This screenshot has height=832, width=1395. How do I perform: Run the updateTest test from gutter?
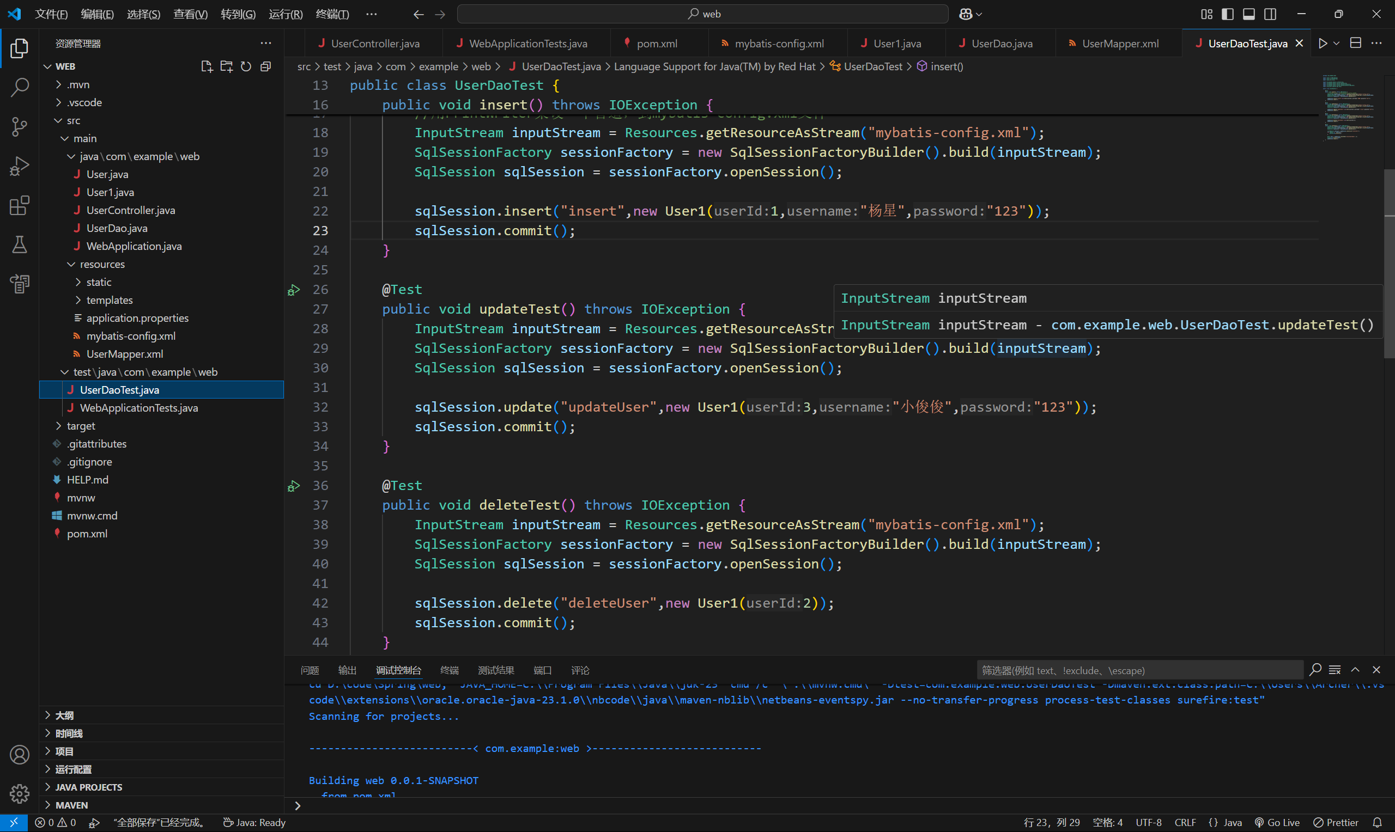(x=293, y=290)
